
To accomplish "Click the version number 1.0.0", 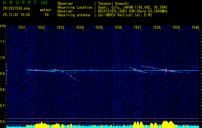I will click(x=45, y=4).
